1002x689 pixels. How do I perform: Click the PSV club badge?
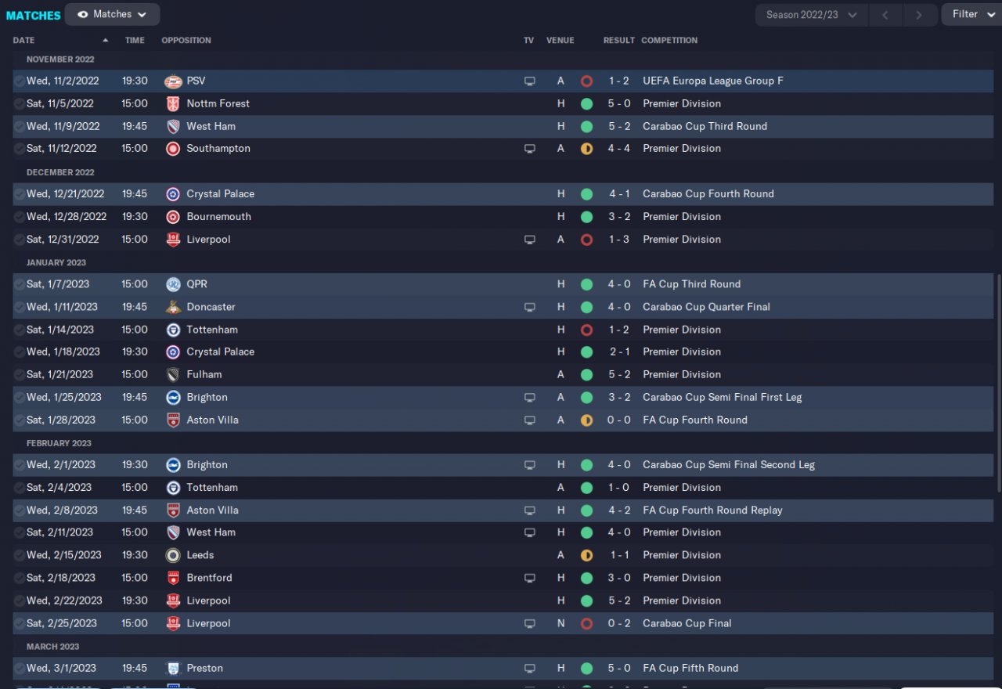coord(173,81)
